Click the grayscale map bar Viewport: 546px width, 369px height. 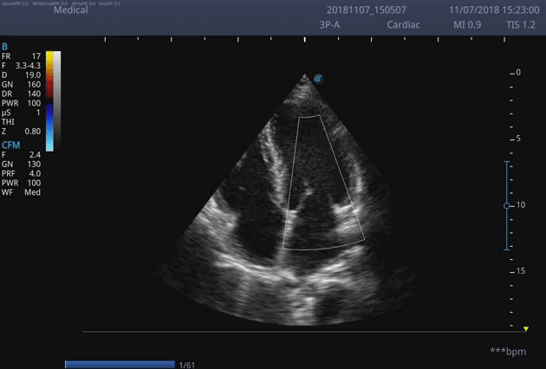[x=57, y=98]
